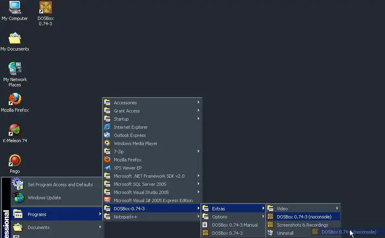The height and width of the screenshot is (238, 385).
Task: Select the Mozilla Firefox desktop shortcut
Action: click(x=15, y=103)
